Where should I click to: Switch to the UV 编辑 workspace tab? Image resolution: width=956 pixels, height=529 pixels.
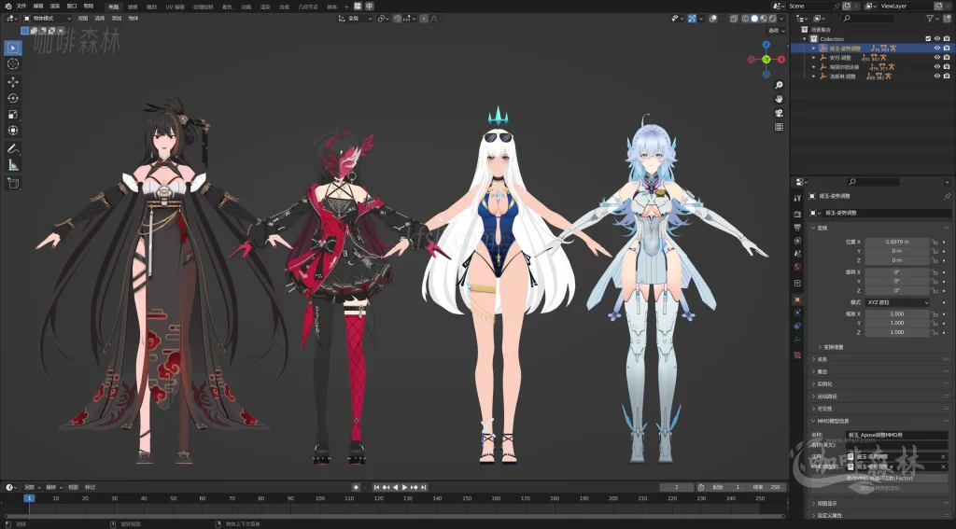pyautogui.click(x=175, y=7)
